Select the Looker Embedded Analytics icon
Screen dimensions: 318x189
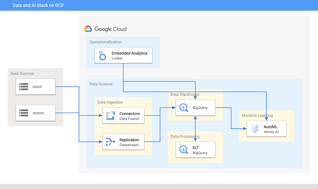[x=102, y=55]
